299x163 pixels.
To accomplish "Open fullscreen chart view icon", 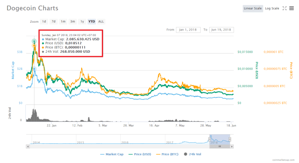I will click(284, 8).
